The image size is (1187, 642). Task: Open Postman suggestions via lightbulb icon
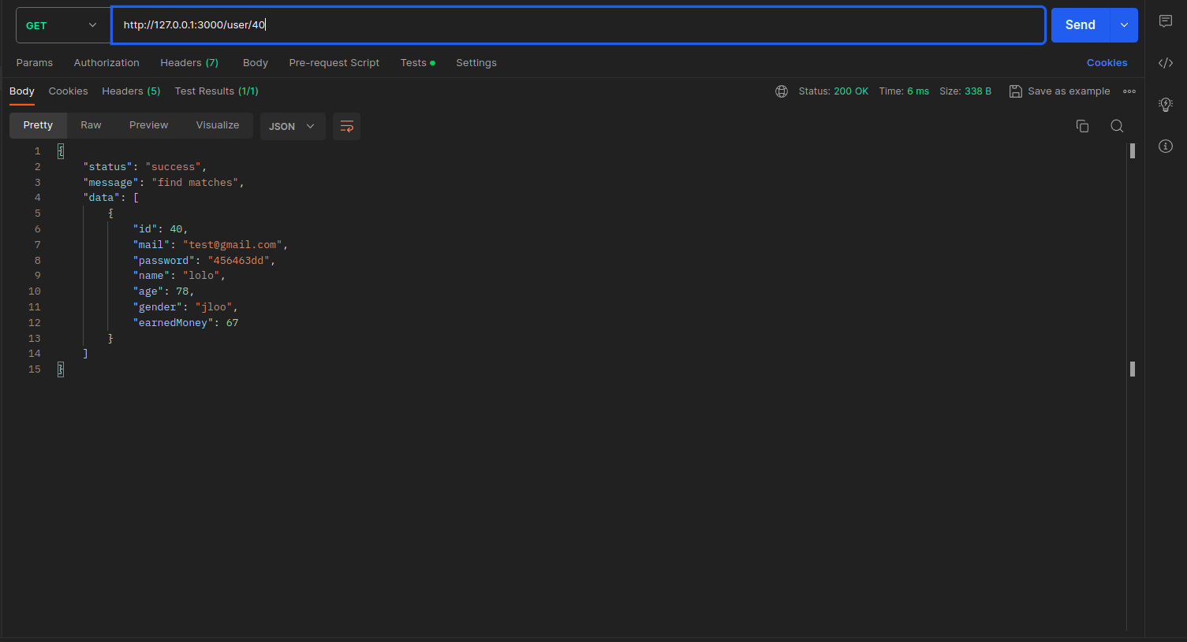(x=1166, y=104)
